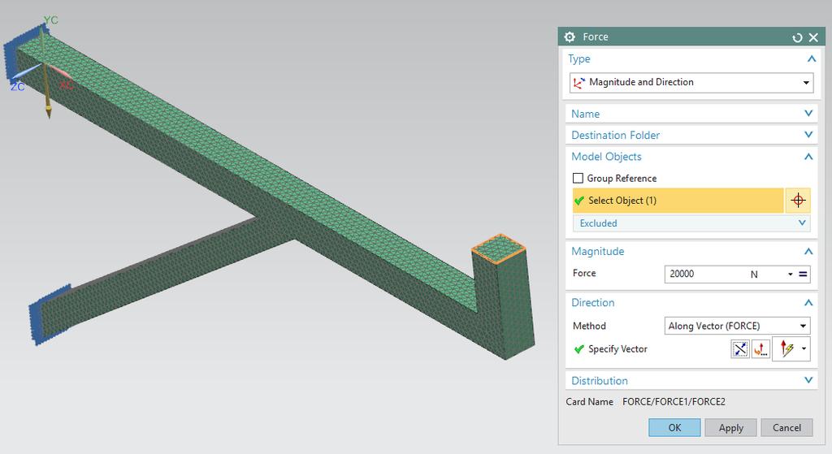Viewport: 832px width, 454px height.
Task: Click the force direction arrow tip on the model
Action: tap(48, 113)
